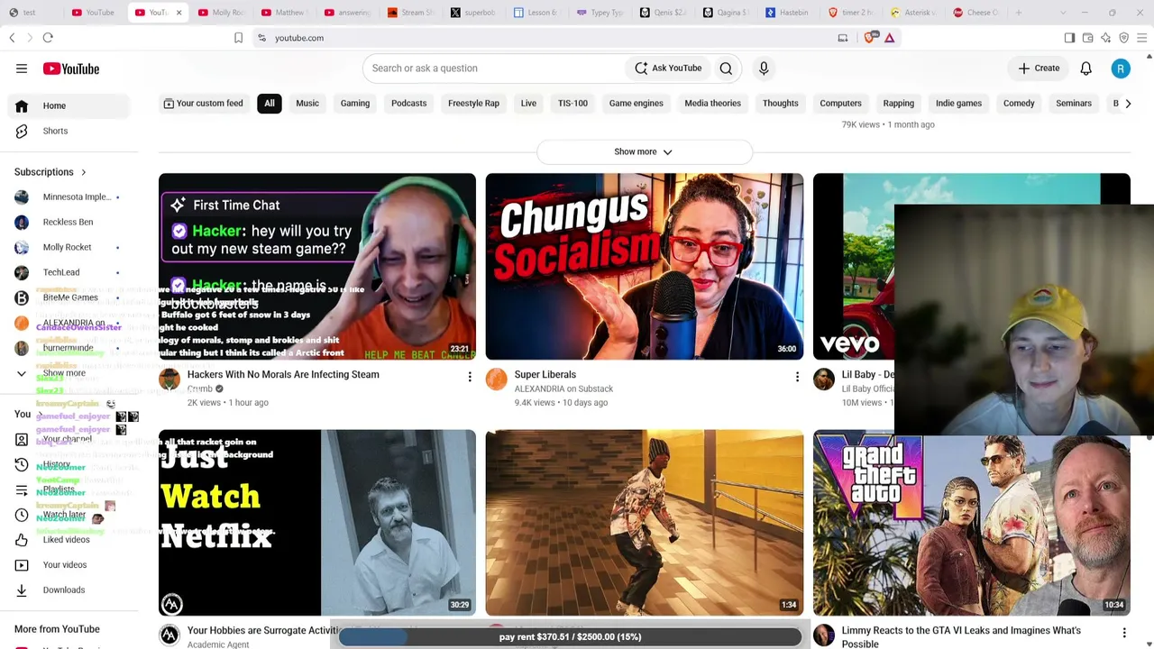Viewport: 1154px width, 649px height.
Task: Open Watch later in the sidebar
Action: [70, 515]
